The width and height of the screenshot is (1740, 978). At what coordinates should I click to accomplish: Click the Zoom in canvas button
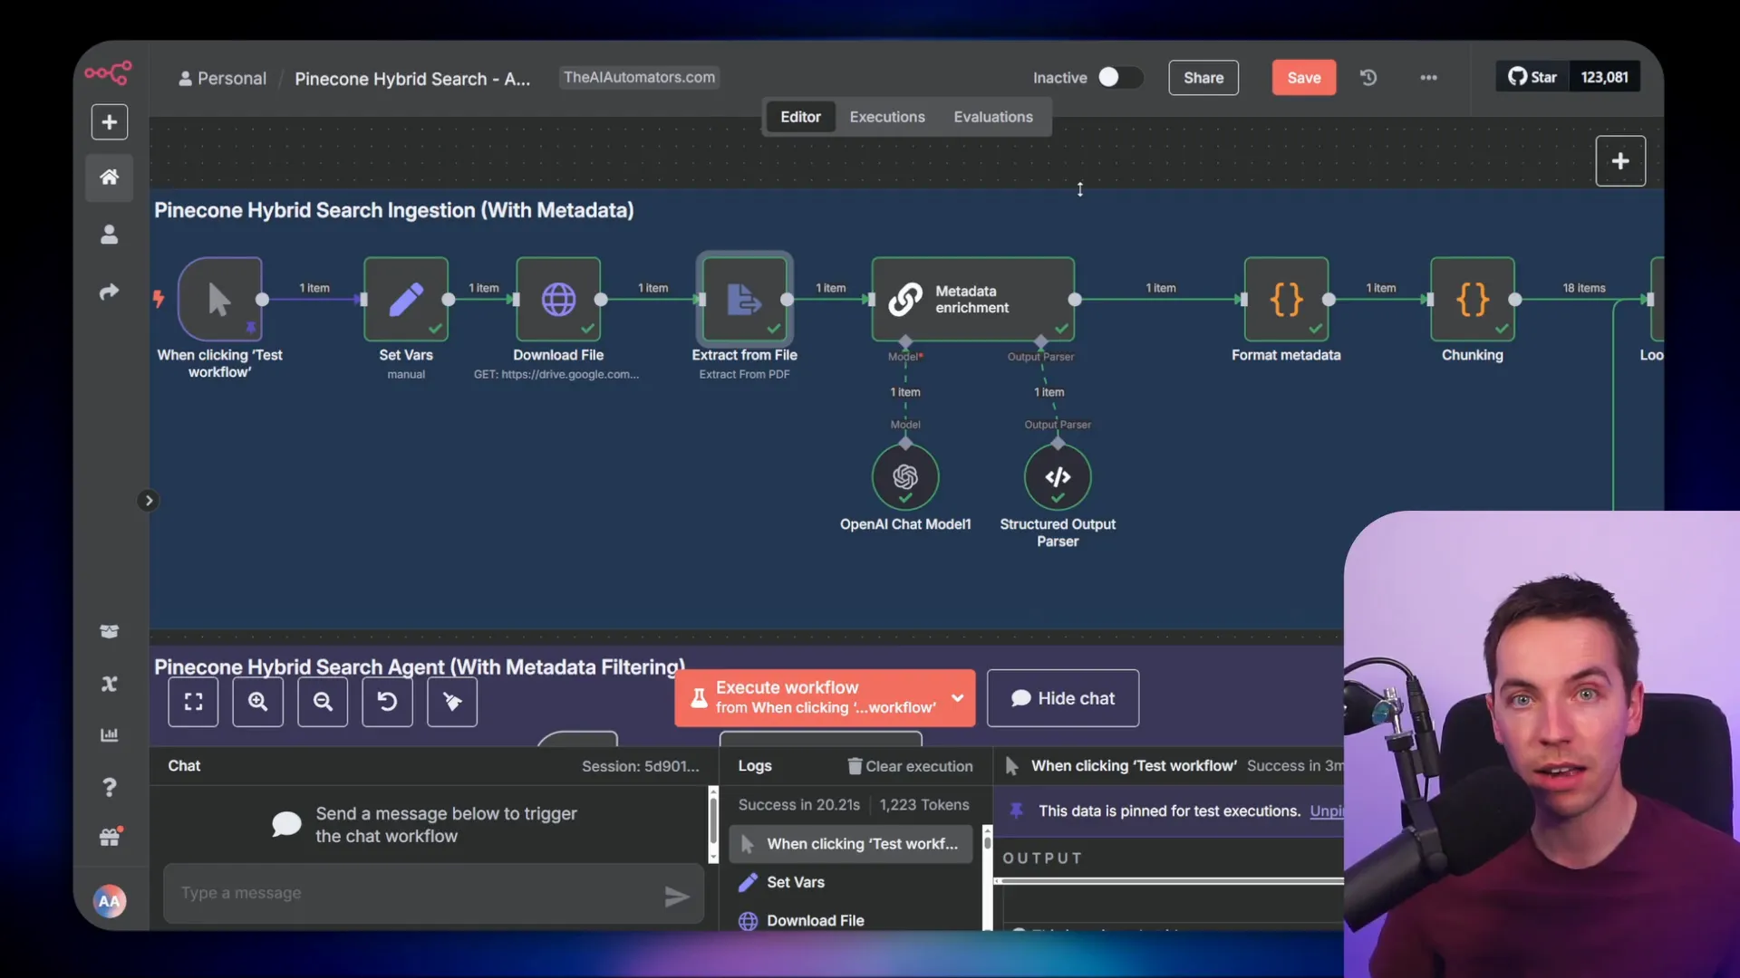[x=257, y=702]
